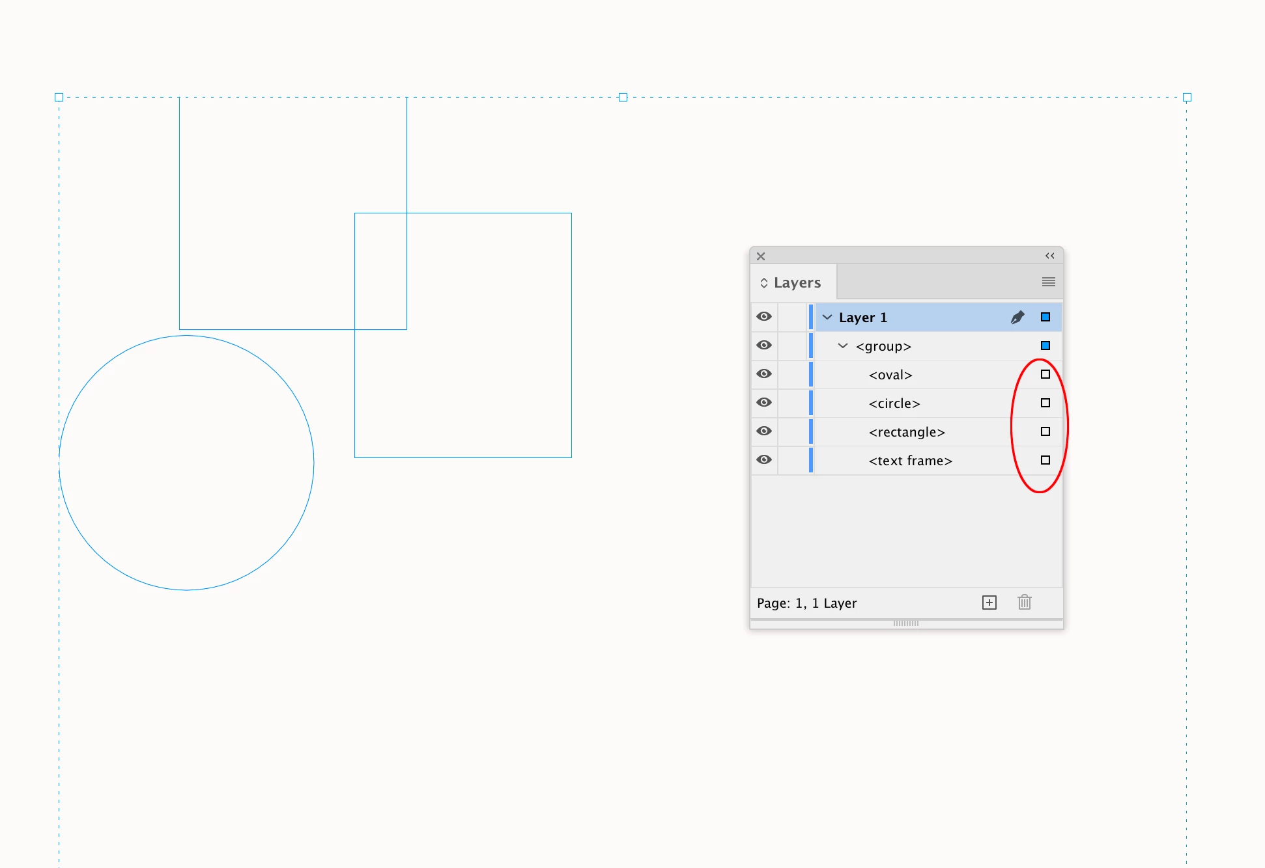Click the trash Delete Layer icon
The width and height of the screenshot is (1265, 868).
[1024, 603]
